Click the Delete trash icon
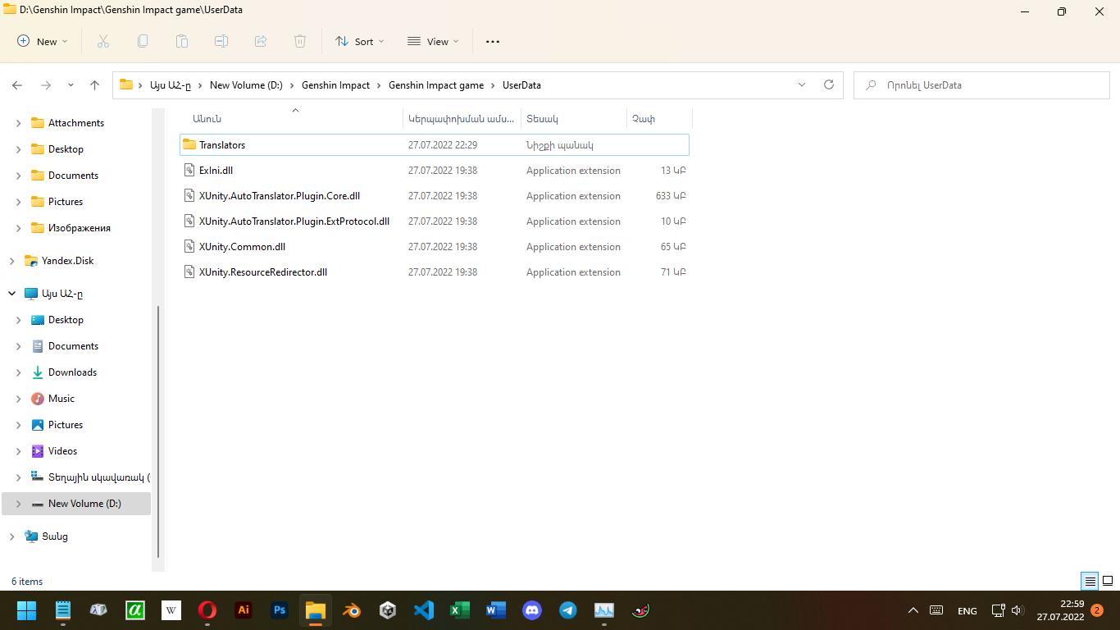Image resolution: width=1120 pixels, height=630 pixels. [300, 41]
